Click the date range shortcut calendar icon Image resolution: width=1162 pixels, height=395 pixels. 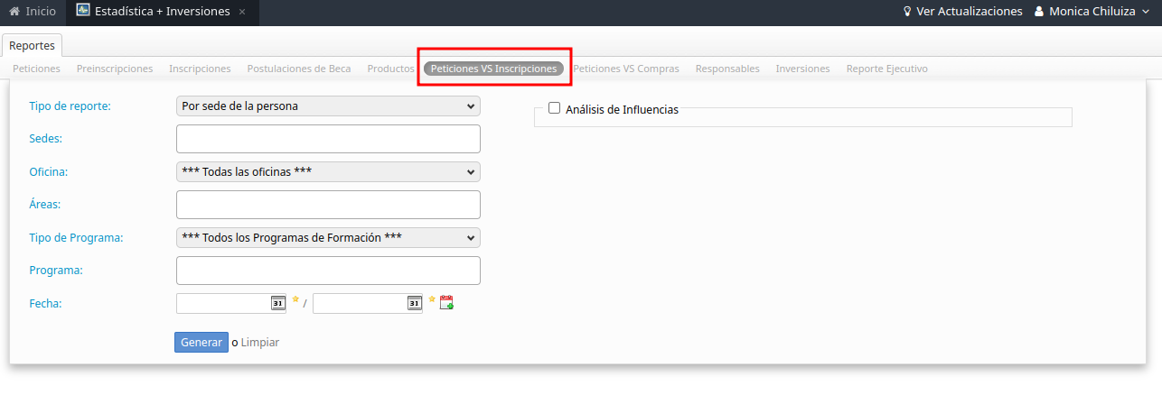click(446, 303)
